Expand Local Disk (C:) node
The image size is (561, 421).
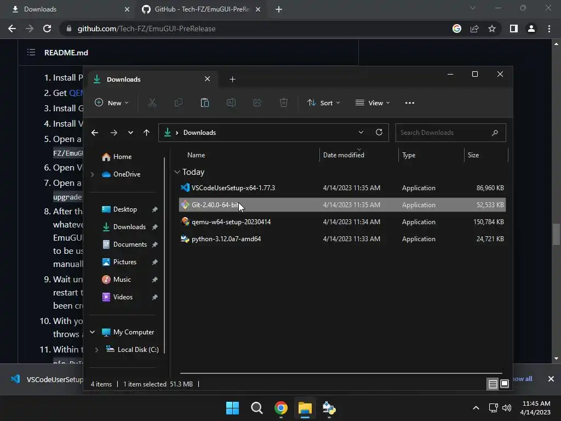point(96,350)
